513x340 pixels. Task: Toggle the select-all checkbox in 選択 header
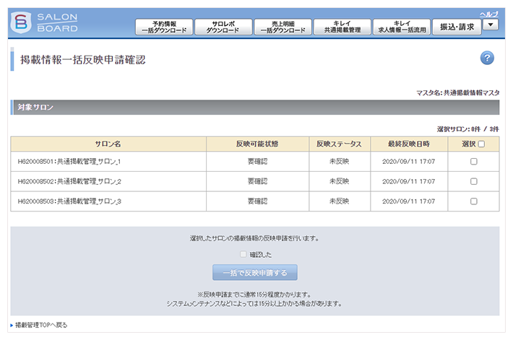tap(481, 144)
